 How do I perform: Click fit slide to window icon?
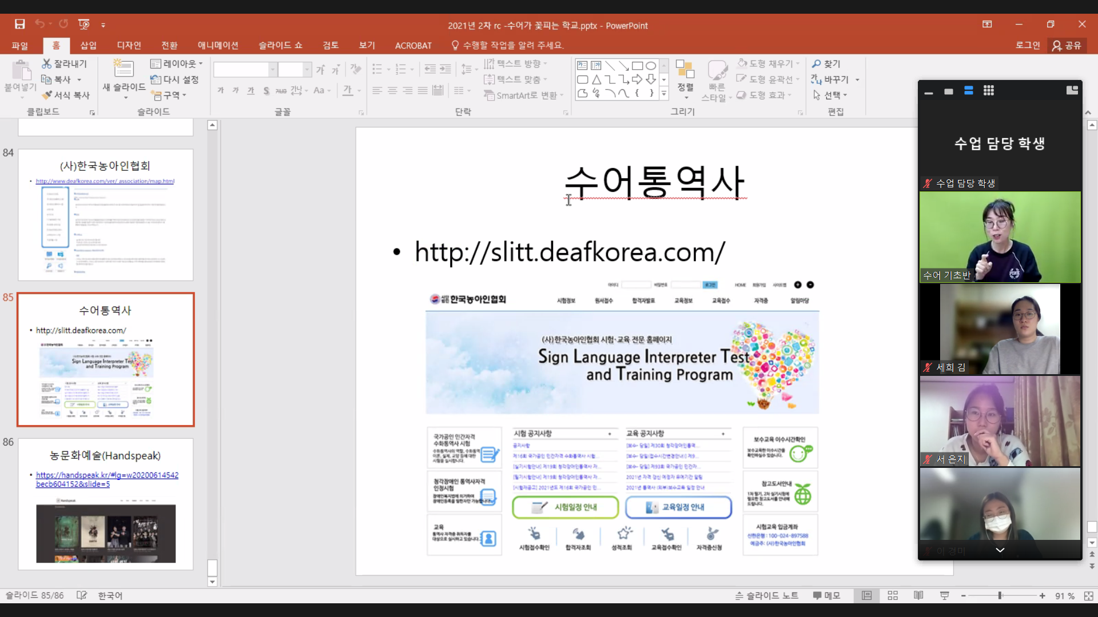(x=1088, y=596)
